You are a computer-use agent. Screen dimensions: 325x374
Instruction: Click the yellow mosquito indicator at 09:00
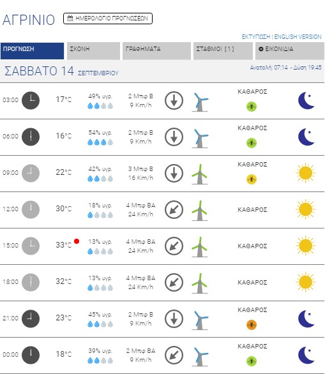click(x=252, y=179)
